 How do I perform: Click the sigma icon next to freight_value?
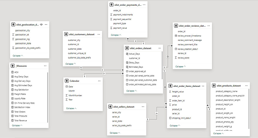coord(170,91)
